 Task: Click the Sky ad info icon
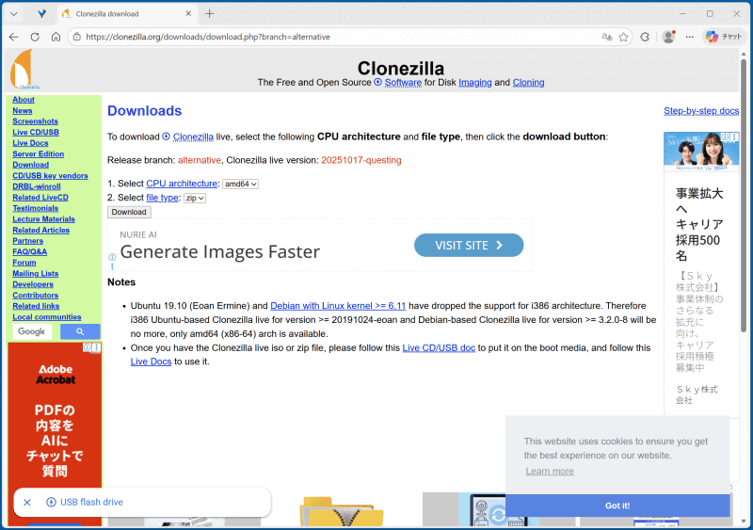(x=726, y=137)
